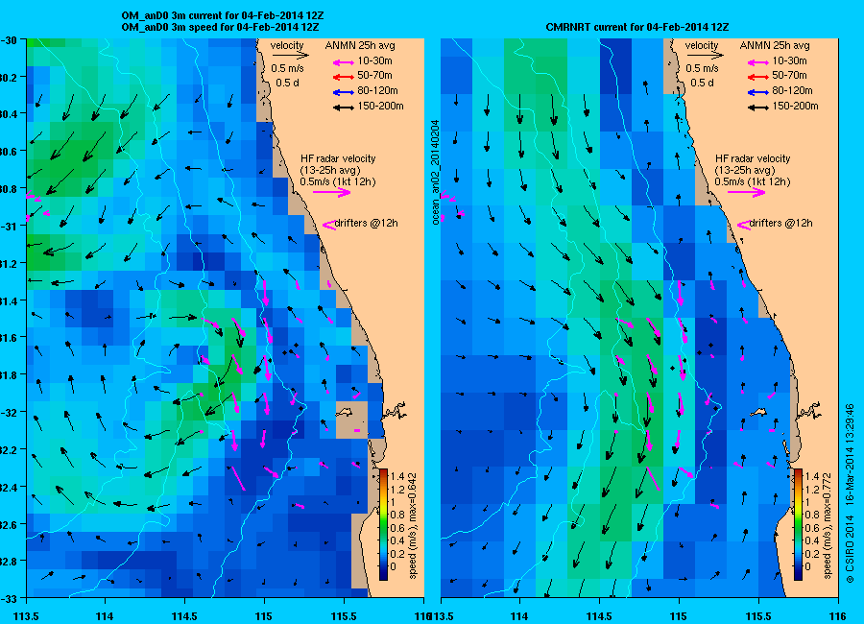Viewport: 864px width, 624px height.
Task: Click '0.5m/s (1kt 12h)' in OM_anD0 panel
Action: pos(338,181)
